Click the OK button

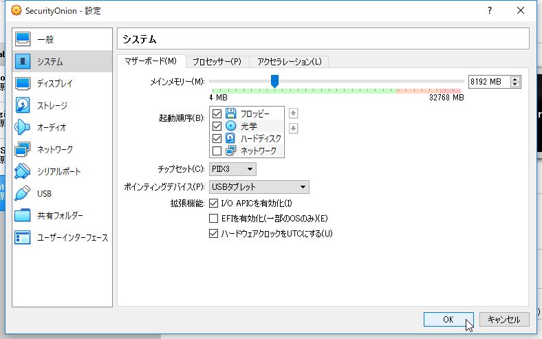(448, 319)
